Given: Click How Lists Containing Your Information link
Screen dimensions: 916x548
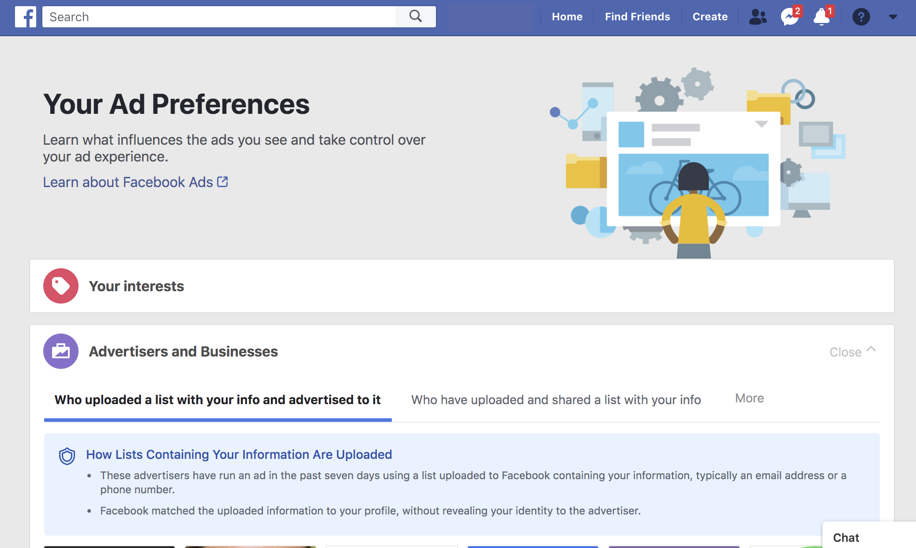Looking at the screenshot, I should 239,454.
